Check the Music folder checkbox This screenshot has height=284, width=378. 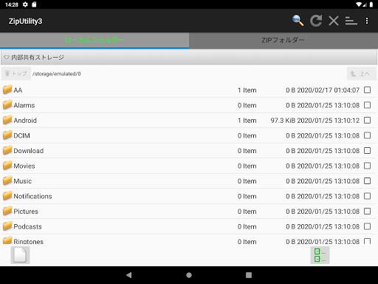367,181
